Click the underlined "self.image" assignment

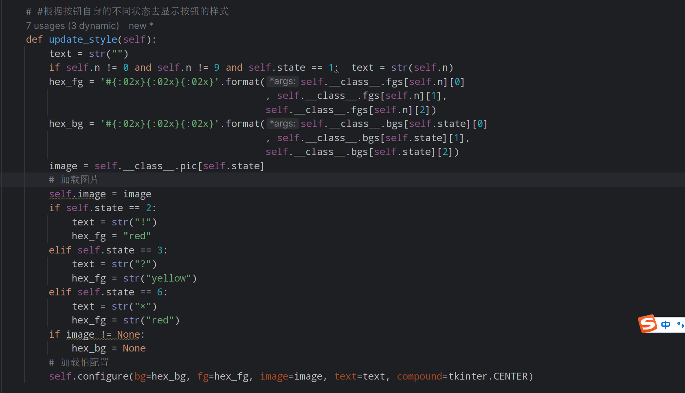77,194
